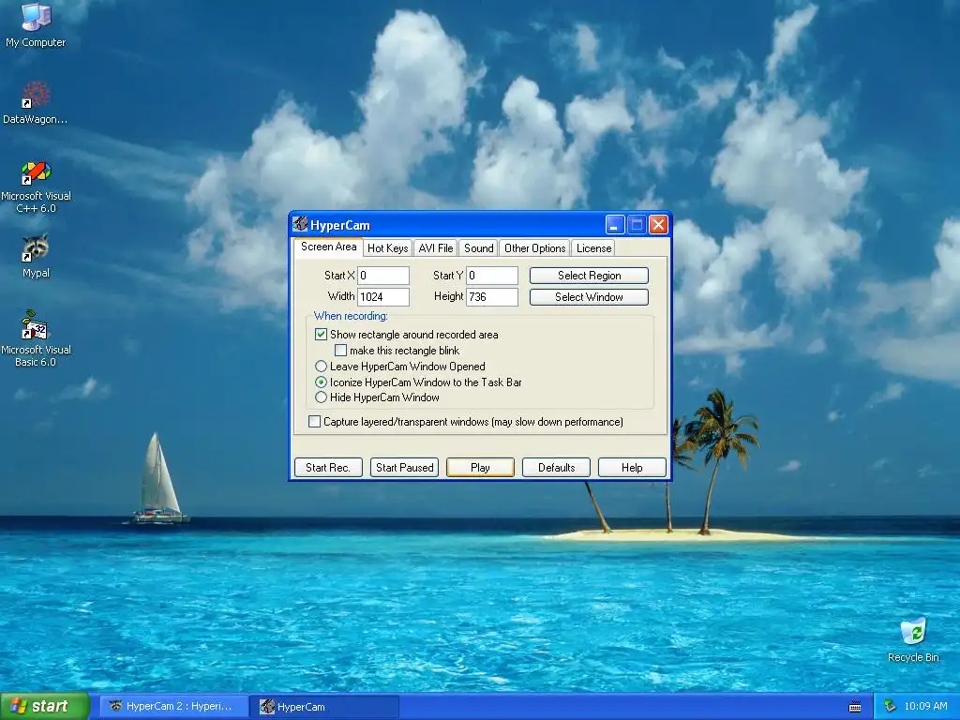
Task: Open the AVI File tab
Action: click(x=435, y=247)
